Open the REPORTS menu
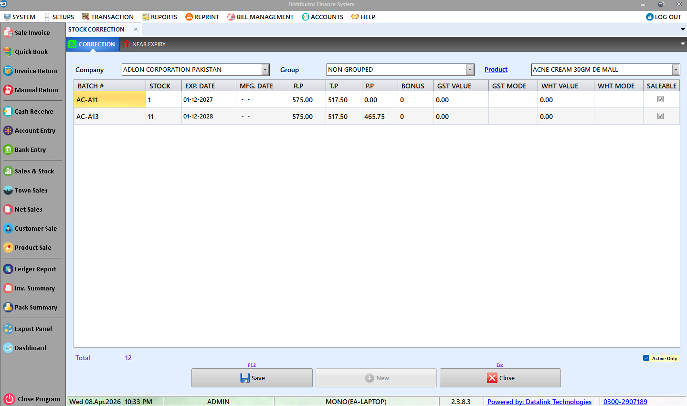This screenshot has width=687, height=406. (x=159, y=17)
